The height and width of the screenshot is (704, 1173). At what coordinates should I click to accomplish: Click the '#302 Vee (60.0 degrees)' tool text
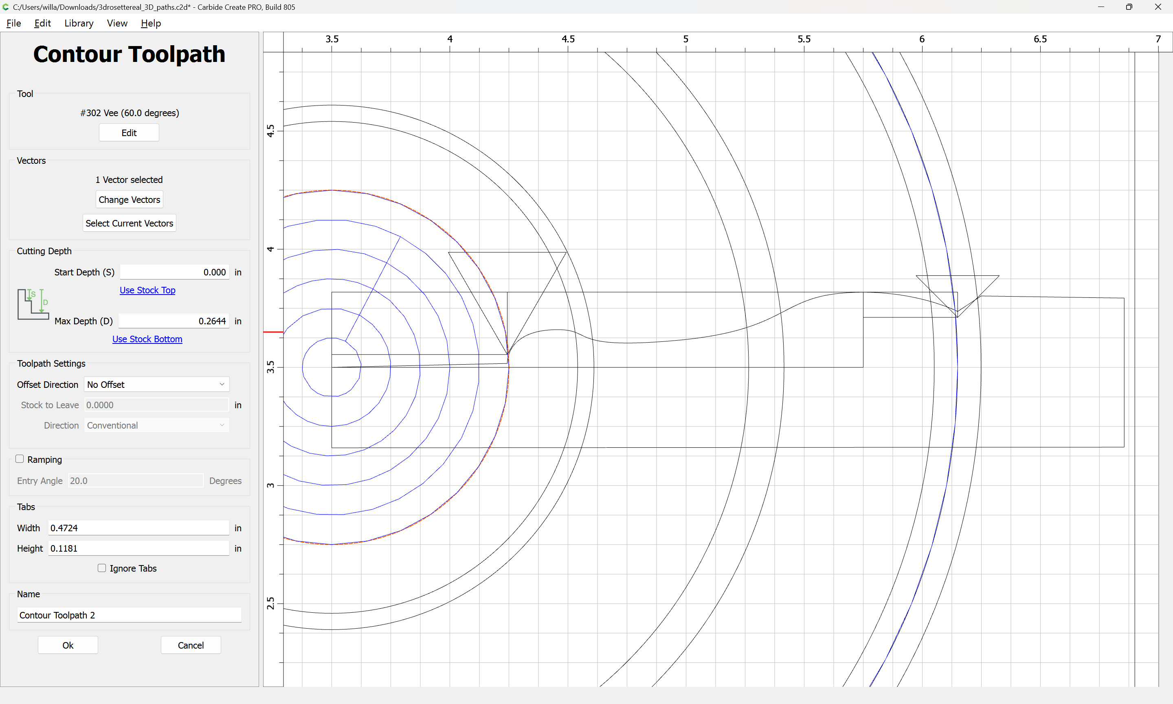point(130,113)
